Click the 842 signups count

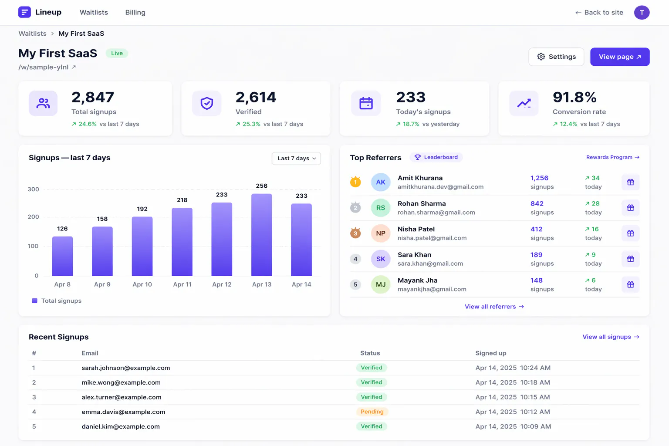click(x=537, y=204)
